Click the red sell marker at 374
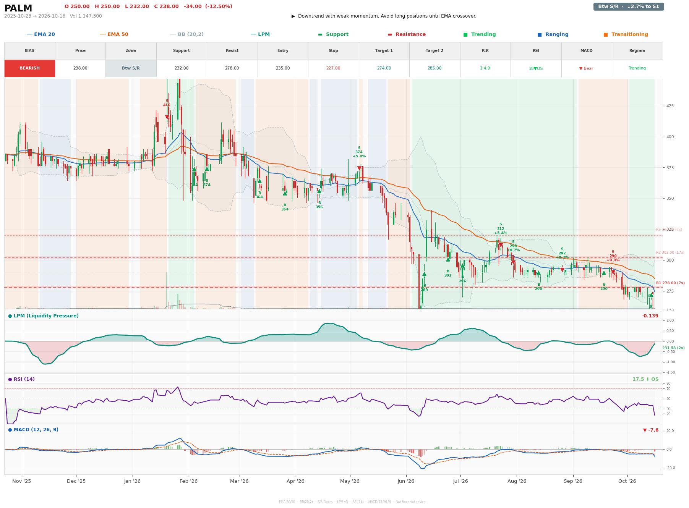 (x=359, y=168)
